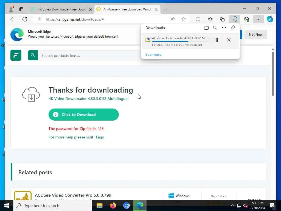281x211 pixels.
Task: Launch Chrome from the taskbar
Action: 126,206
